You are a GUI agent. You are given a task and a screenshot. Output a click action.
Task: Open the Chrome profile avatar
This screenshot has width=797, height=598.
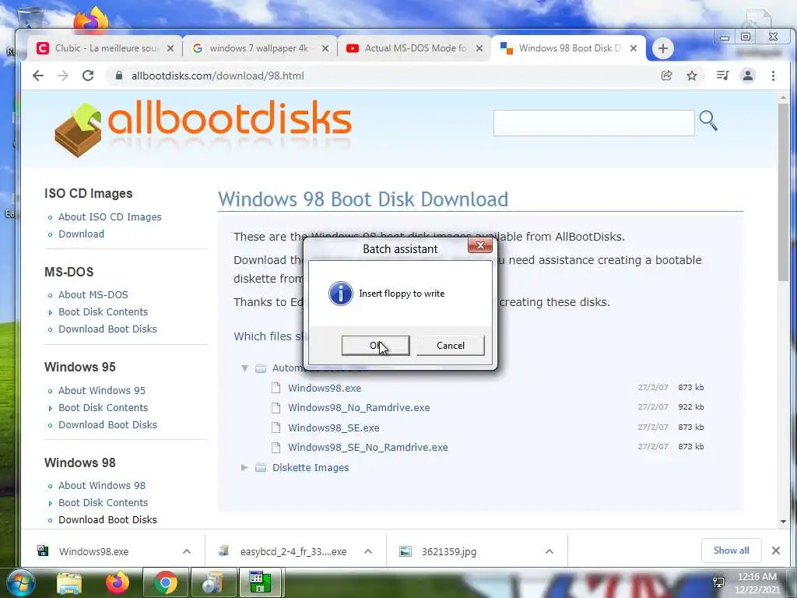tap(748, 76)
